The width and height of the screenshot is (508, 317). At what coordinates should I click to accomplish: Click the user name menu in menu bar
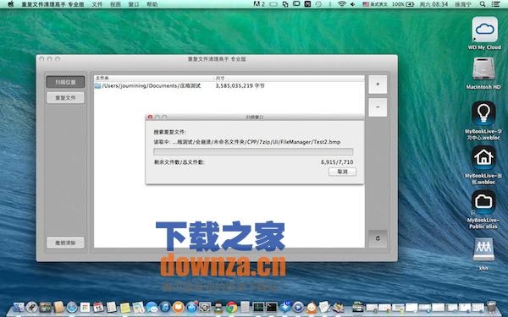tap(463, 4)
